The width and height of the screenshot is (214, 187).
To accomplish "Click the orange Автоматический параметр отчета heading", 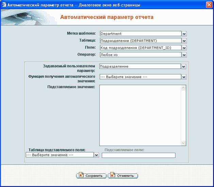I will (107, 17).
